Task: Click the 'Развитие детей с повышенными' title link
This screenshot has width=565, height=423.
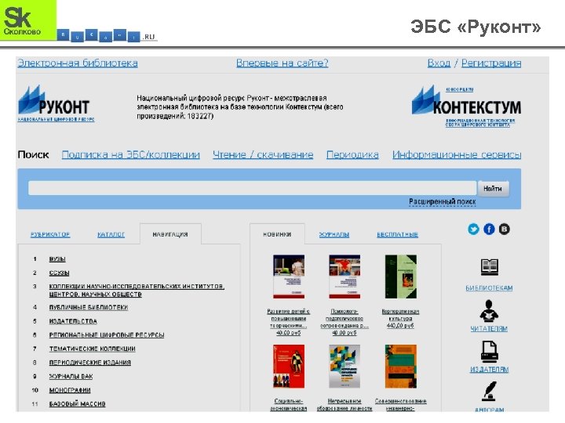Action: click(289, 318)
